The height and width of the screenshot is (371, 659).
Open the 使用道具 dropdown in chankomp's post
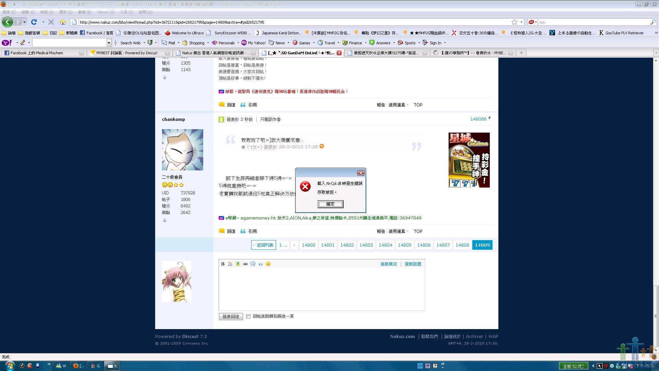[x=398, y=231]
